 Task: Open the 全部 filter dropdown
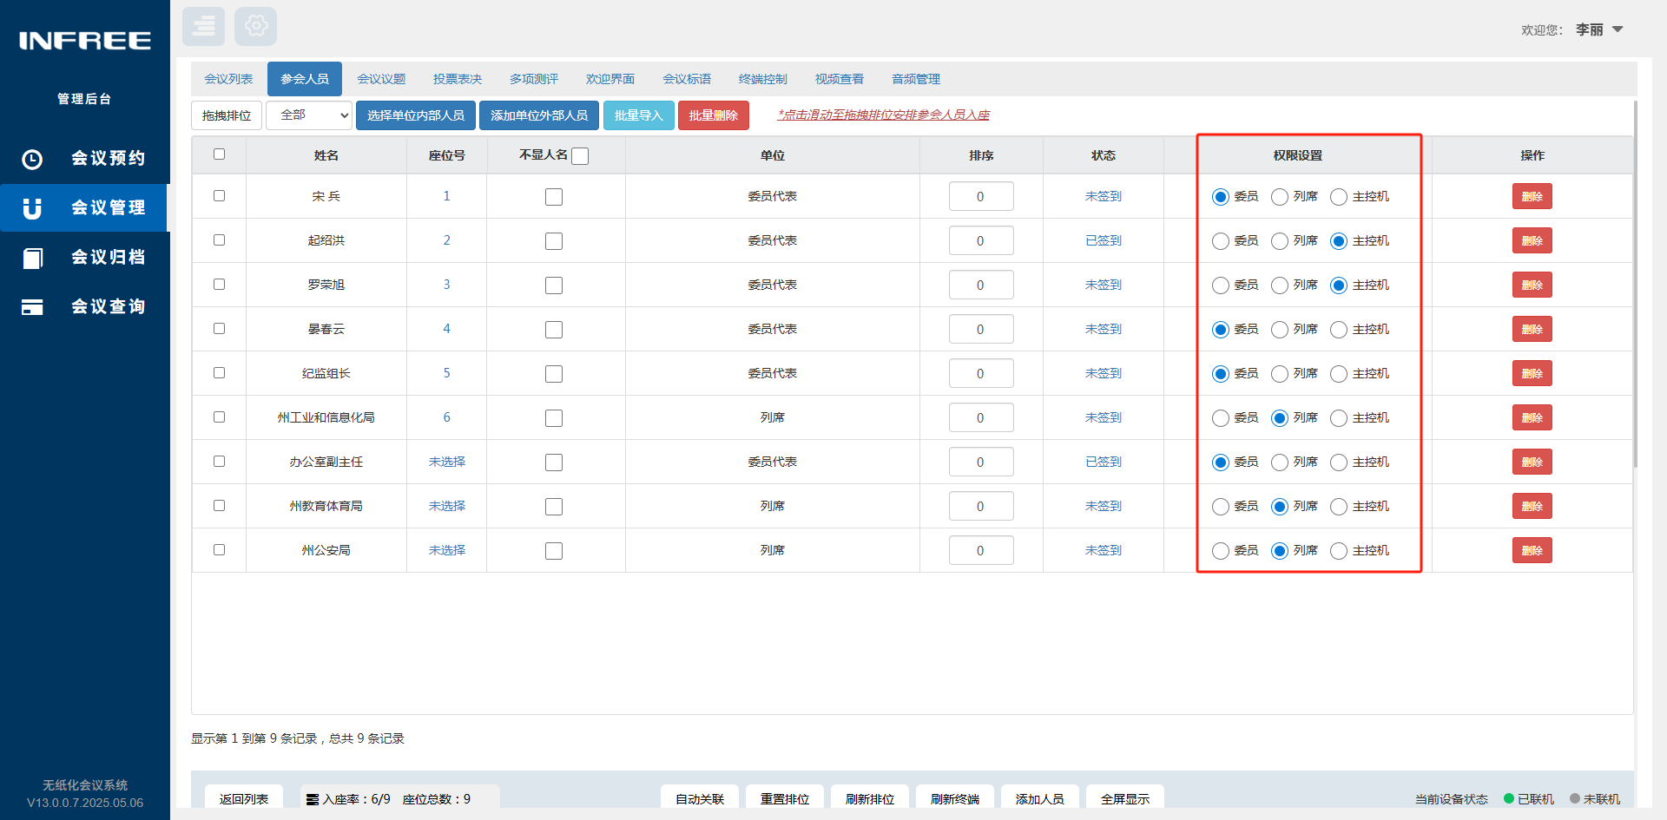[x=309, y=115]
